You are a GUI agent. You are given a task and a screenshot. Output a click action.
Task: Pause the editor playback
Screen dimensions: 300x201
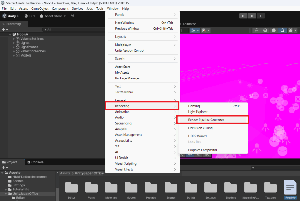click(x=252, y=16)
